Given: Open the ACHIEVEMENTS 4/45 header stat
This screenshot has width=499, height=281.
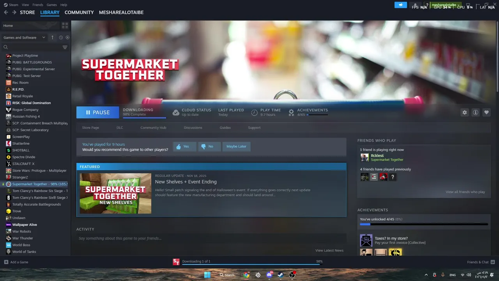Looking at the screenshot, I should tap(308, 112).
